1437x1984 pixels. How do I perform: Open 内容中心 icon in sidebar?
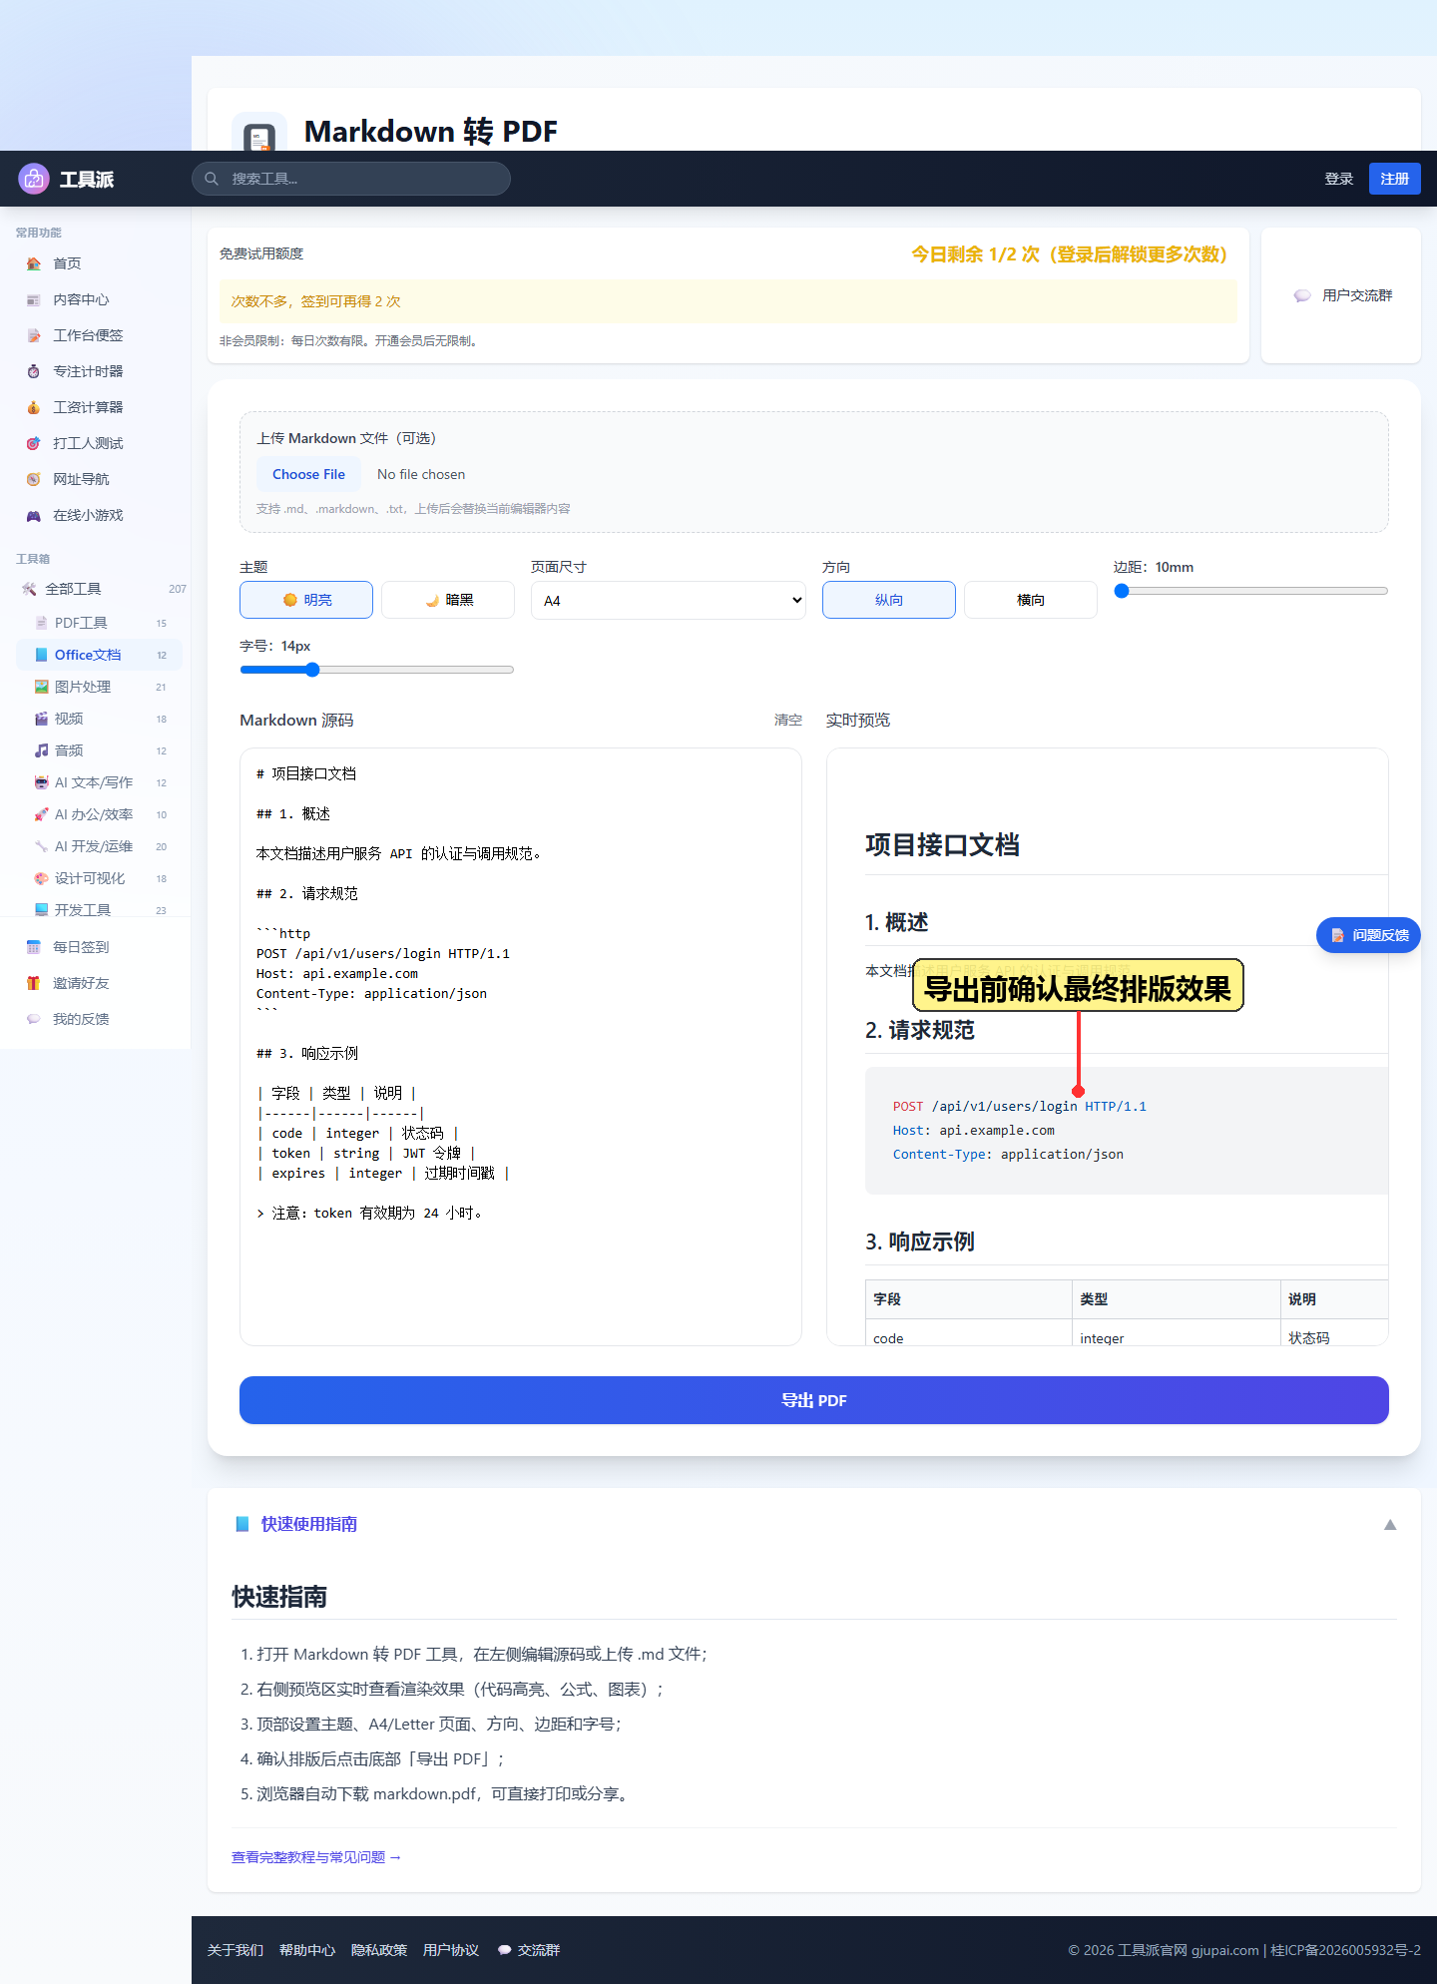34,299
